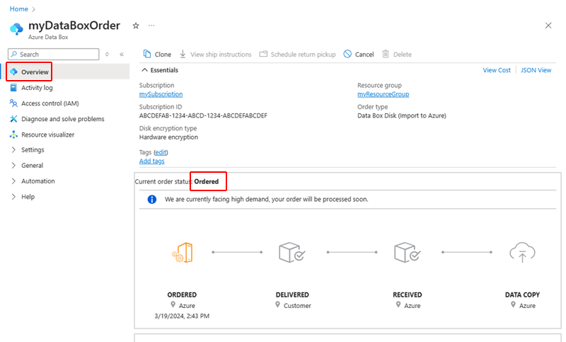Screen dimensions: 566x342
Task: Click the Add tags link
Action: click(151, 161)
